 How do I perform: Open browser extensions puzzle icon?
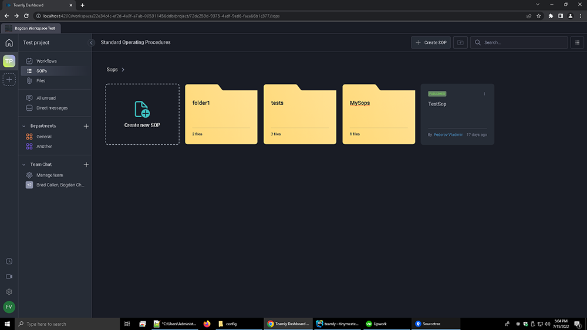[x=551, y=16]
